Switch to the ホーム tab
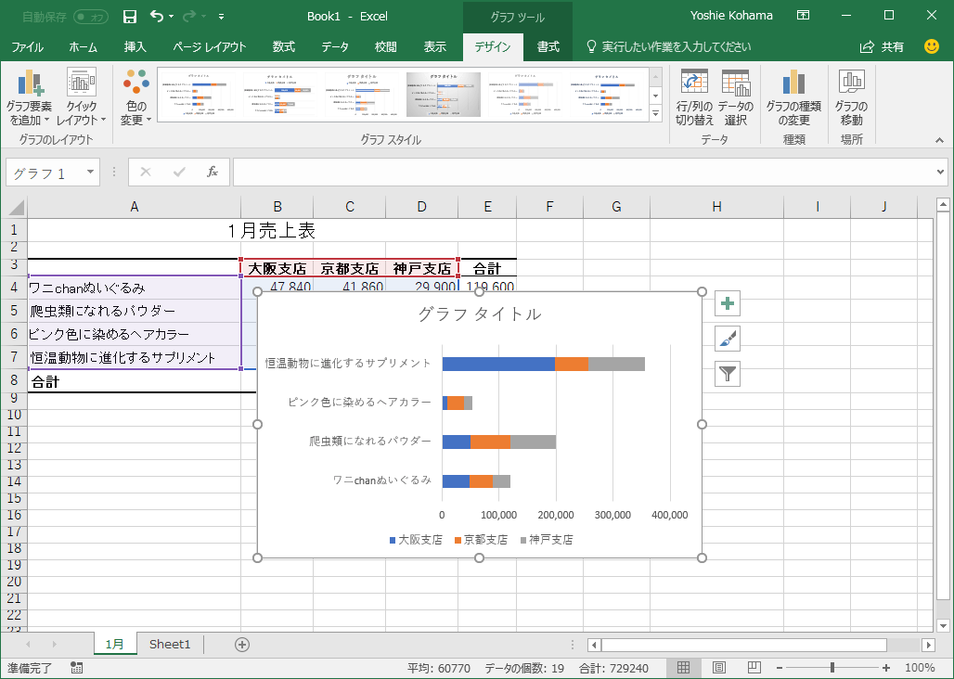 coord(83,46)
